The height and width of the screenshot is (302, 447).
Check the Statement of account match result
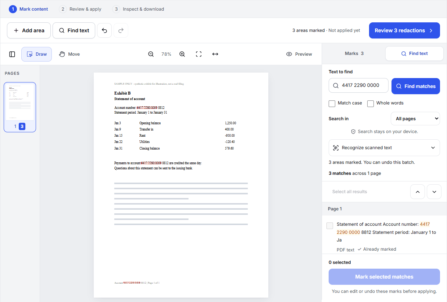click(x=330, y=226)
